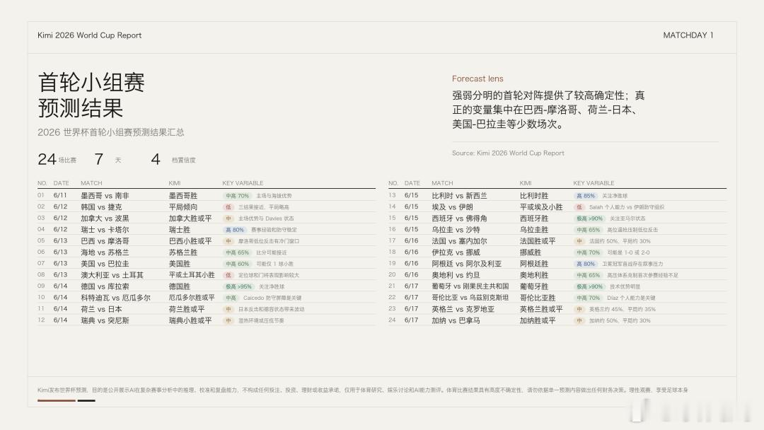Screen dimensions: 764x430
Task: Select match 法国 vs 塞内加尔
Action: [x=459, y=241]
